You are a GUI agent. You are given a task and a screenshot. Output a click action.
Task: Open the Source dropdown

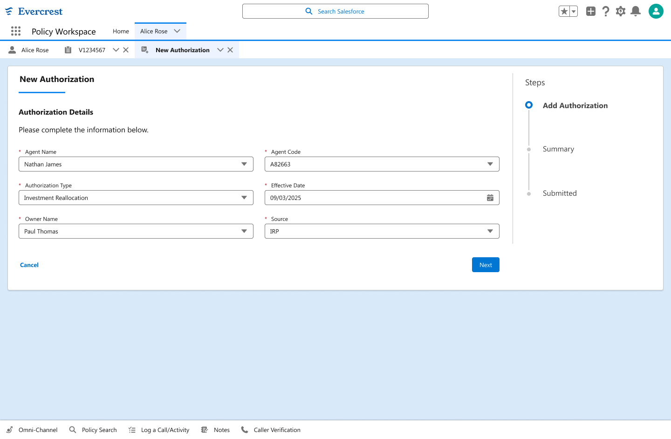(x=382, y=231)
